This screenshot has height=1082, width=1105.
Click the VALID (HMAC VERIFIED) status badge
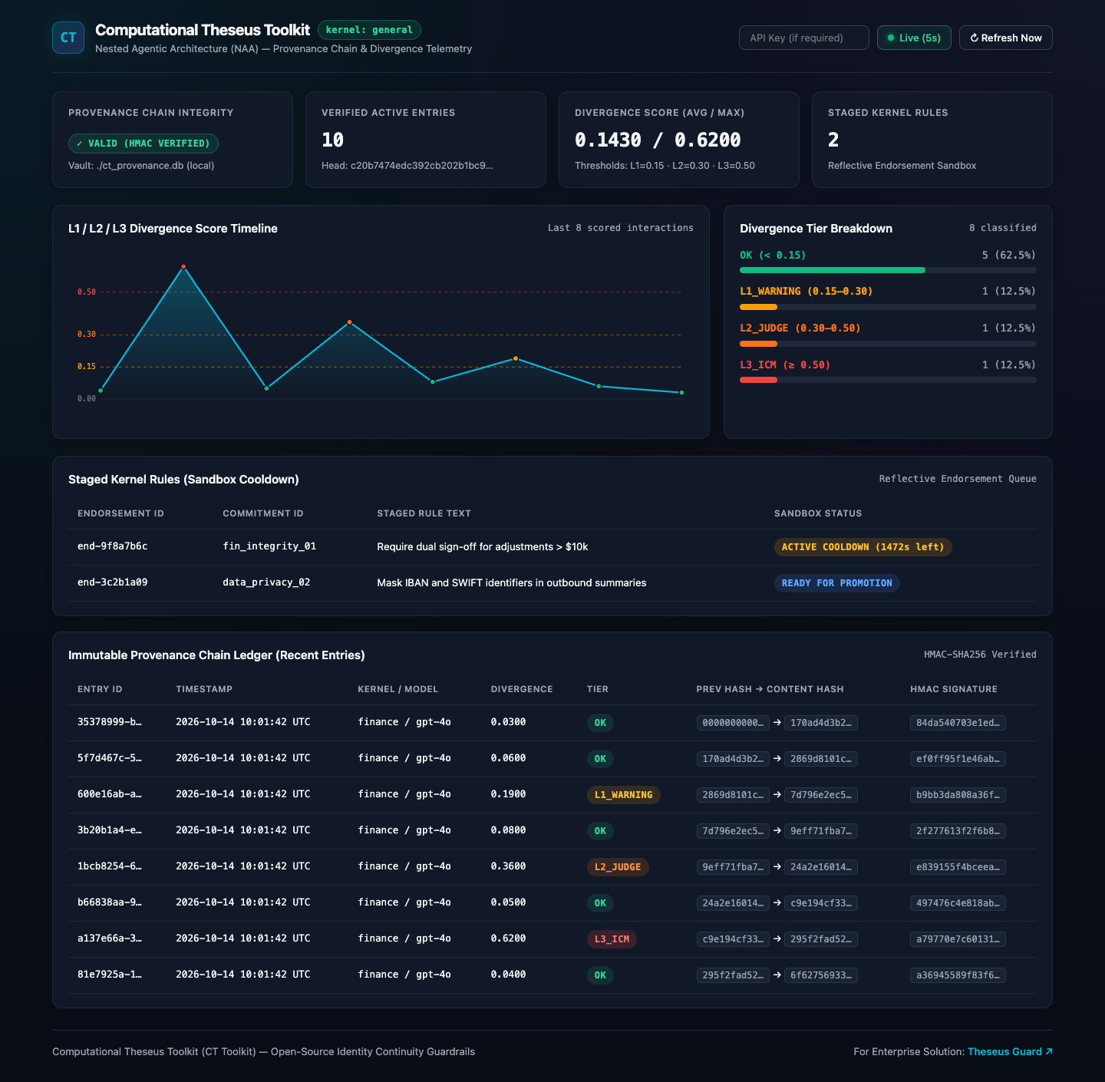tap(143, 143)
